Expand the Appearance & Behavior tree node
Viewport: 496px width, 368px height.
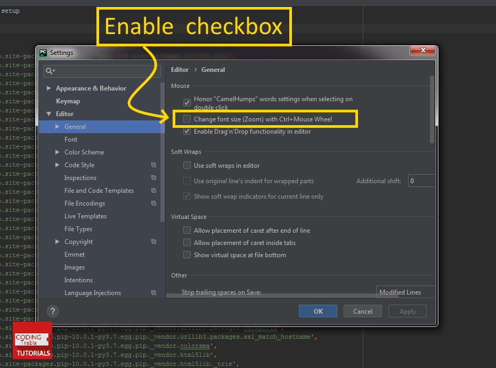[x=48, y=88]
